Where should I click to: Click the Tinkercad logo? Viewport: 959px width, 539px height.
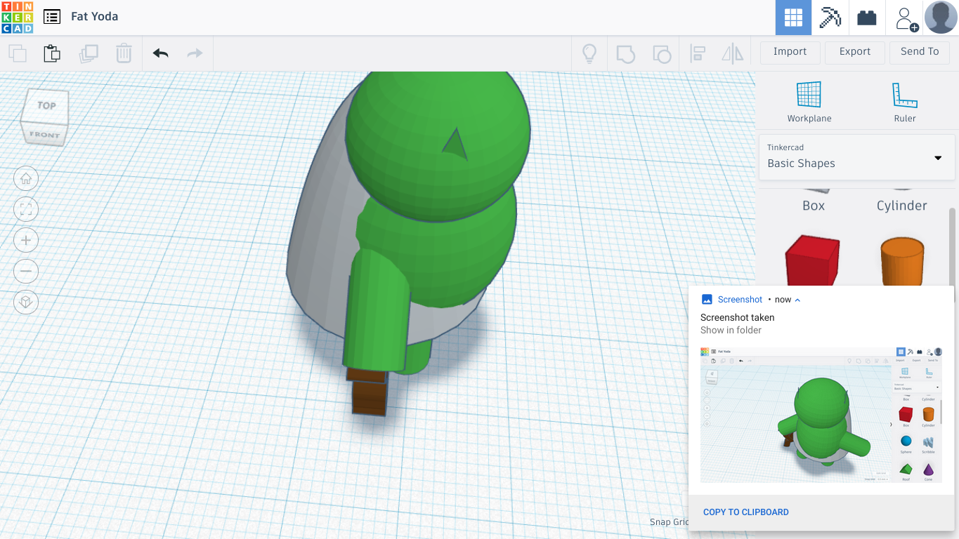click(x=17, y=17)
